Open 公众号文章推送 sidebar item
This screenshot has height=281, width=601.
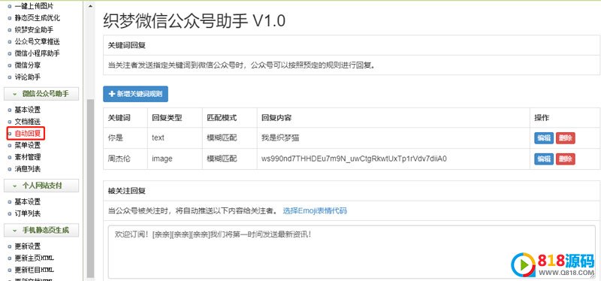point(37,41)
